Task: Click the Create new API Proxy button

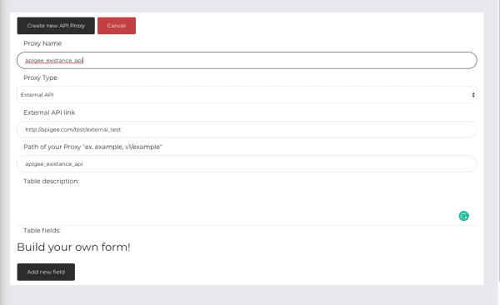Action: tap(56, 26)
